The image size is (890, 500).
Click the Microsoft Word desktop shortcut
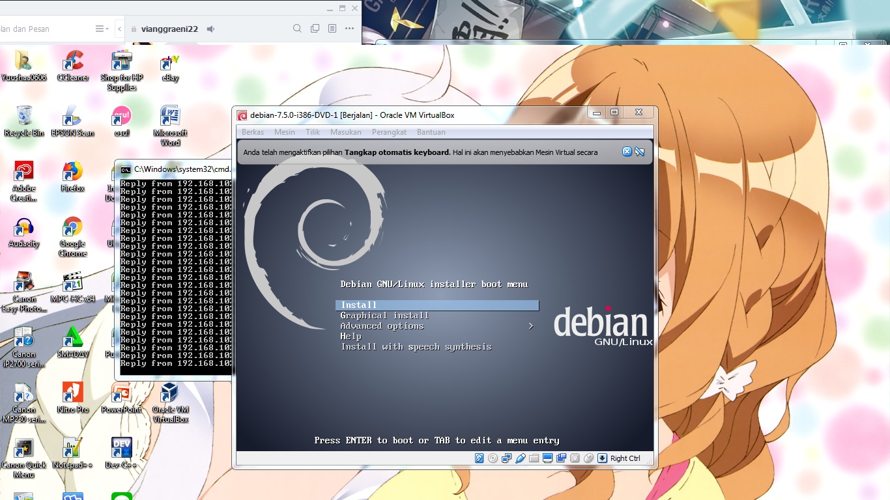click(x=170, y=126)
